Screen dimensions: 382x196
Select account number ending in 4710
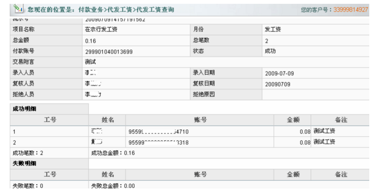click(x=158, y=132)
